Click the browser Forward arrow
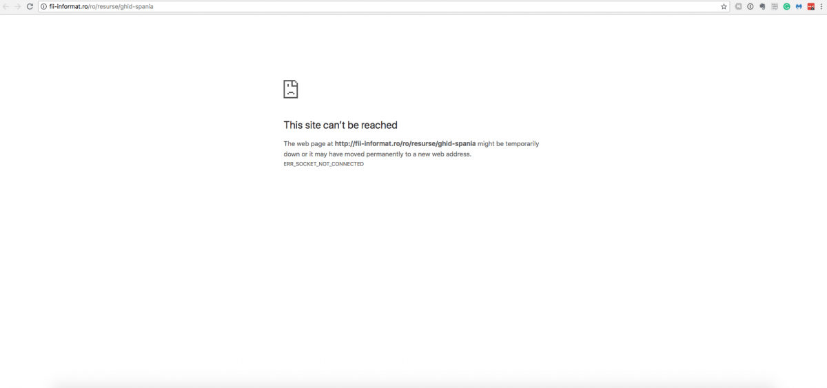The height and width of the screenshot is (388, 827). click(x=18, y=6)
